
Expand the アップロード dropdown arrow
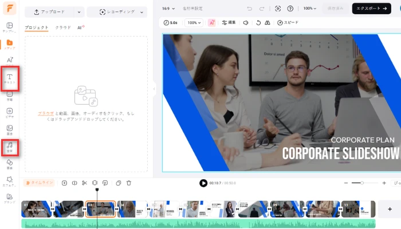[x=78, y=11]
